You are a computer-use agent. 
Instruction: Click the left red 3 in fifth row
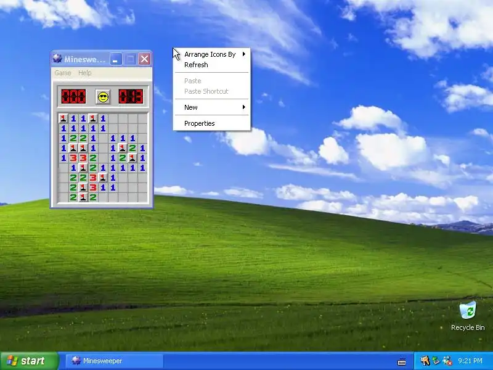pyautogui.click(x=73, y=158)
